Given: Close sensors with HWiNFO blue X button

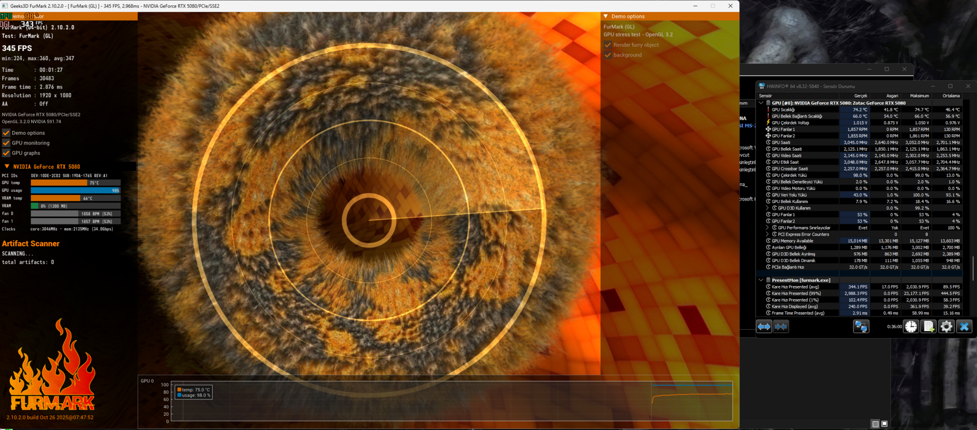Looking at the screenshot, I should pyautogui.click(x=964, y=327).
